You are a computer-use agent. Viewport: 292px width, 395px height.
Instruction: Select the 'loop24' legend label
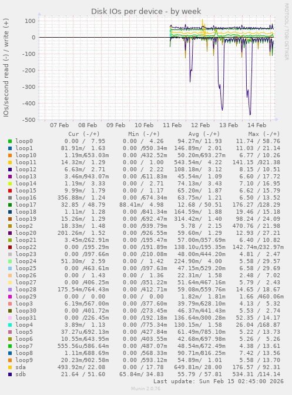click(x=26, y=261)
